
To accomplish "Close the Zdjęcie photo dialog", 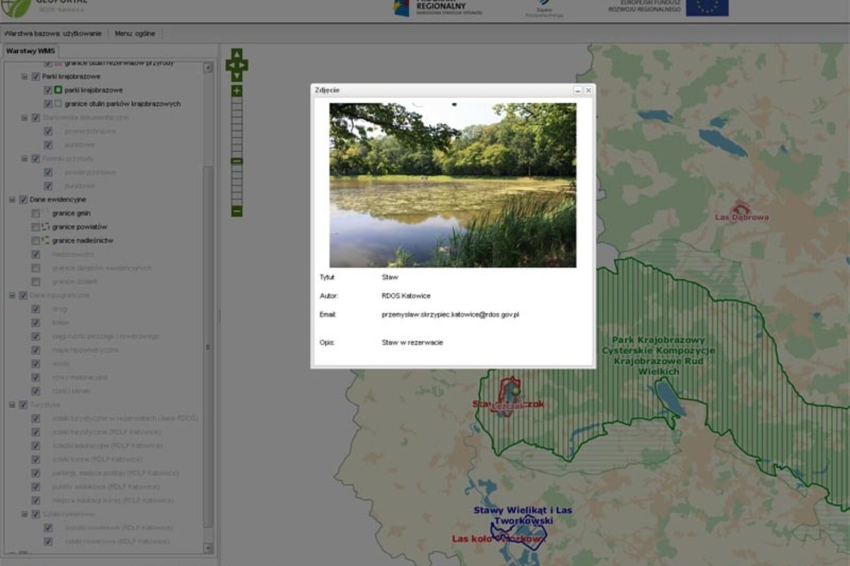I will [x=588, y=91].
